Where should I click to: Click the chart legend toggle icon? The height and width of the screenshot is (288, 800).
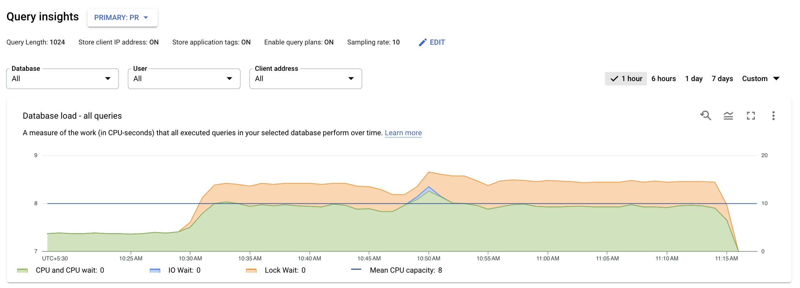tap(729, 116)
